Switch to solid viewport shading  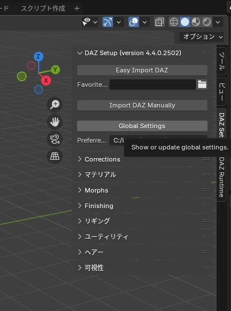tap(185, 22)
